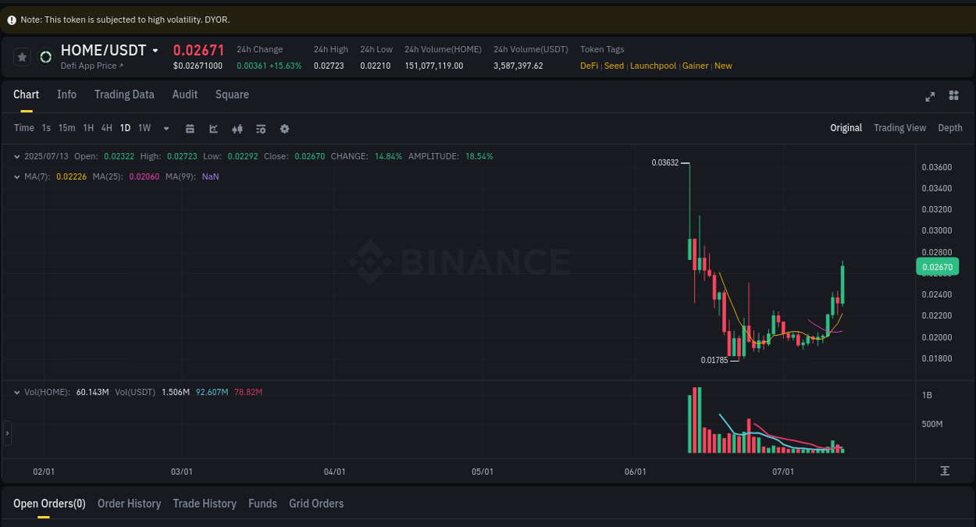Expand chart to fullscreen

930,96
